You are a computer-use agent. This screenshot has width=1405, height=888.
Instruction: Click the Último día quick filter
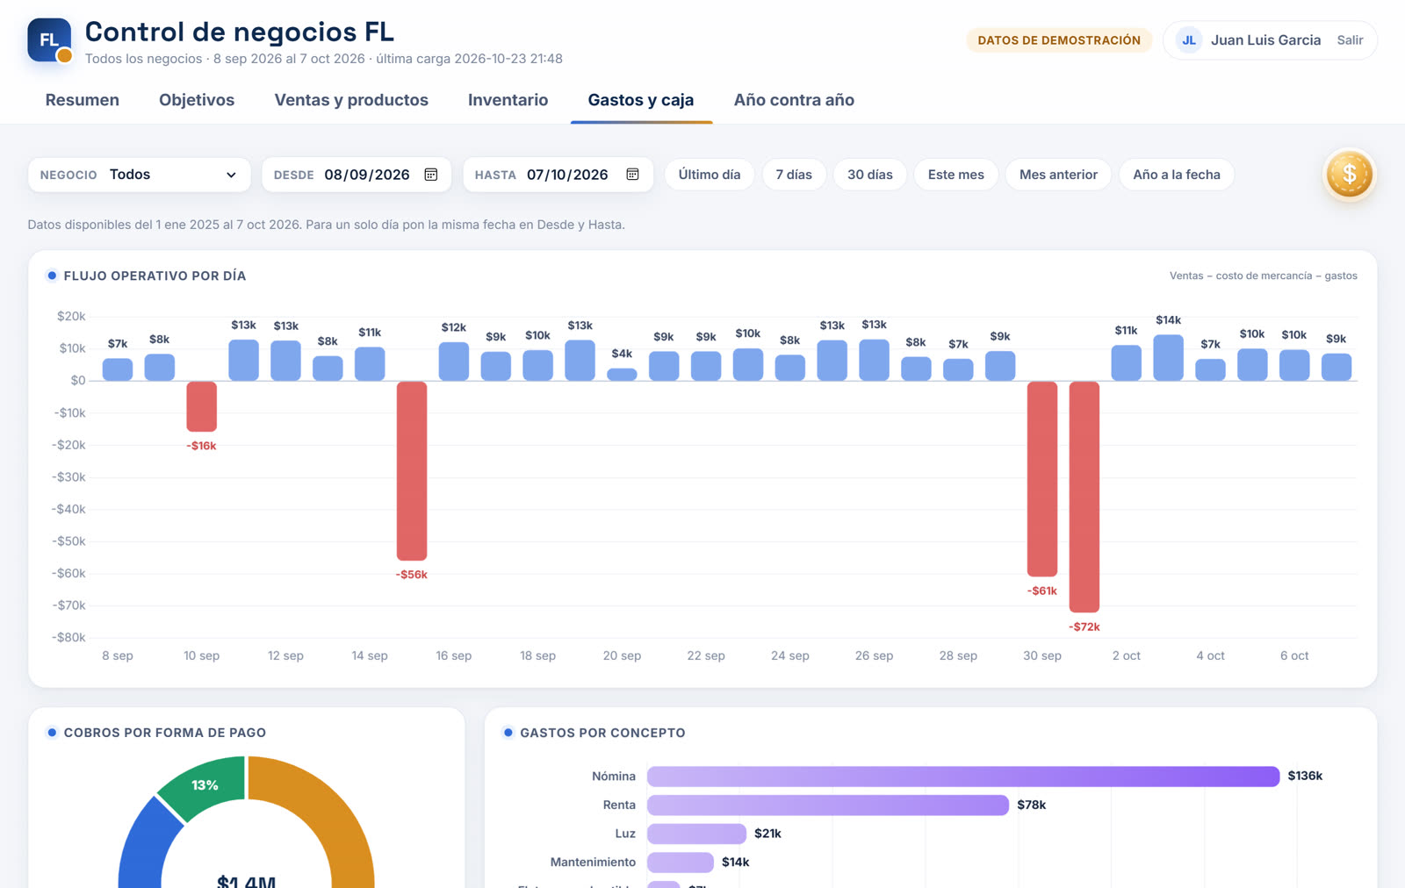pos(710,175)
